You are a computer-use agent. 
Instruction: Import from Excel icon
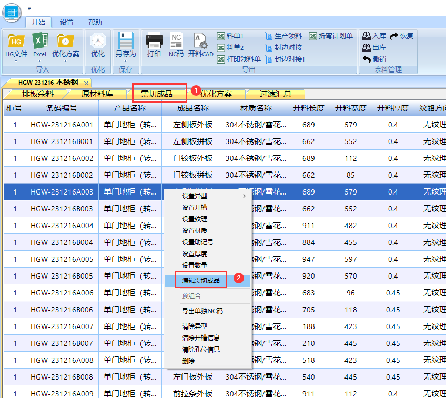coord(39,40)
